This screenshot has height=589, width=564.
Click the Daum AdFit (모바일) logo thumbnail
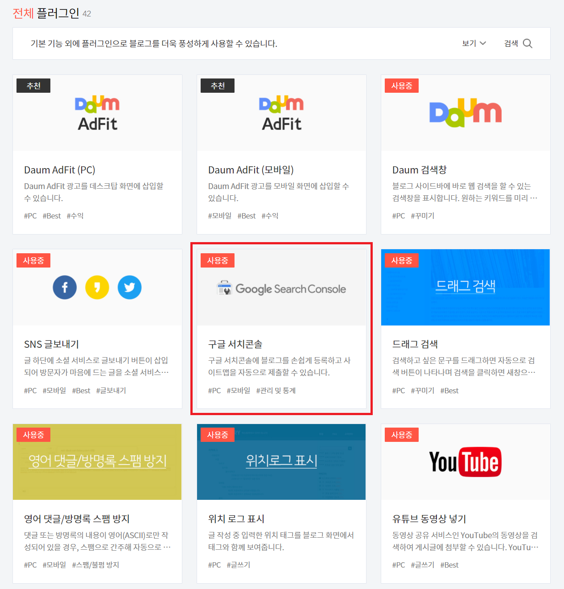click(x=281, y=113)
